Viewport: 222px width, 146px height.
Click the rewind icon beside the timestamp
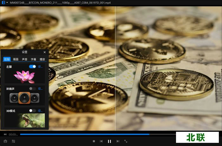pos(5,134)
